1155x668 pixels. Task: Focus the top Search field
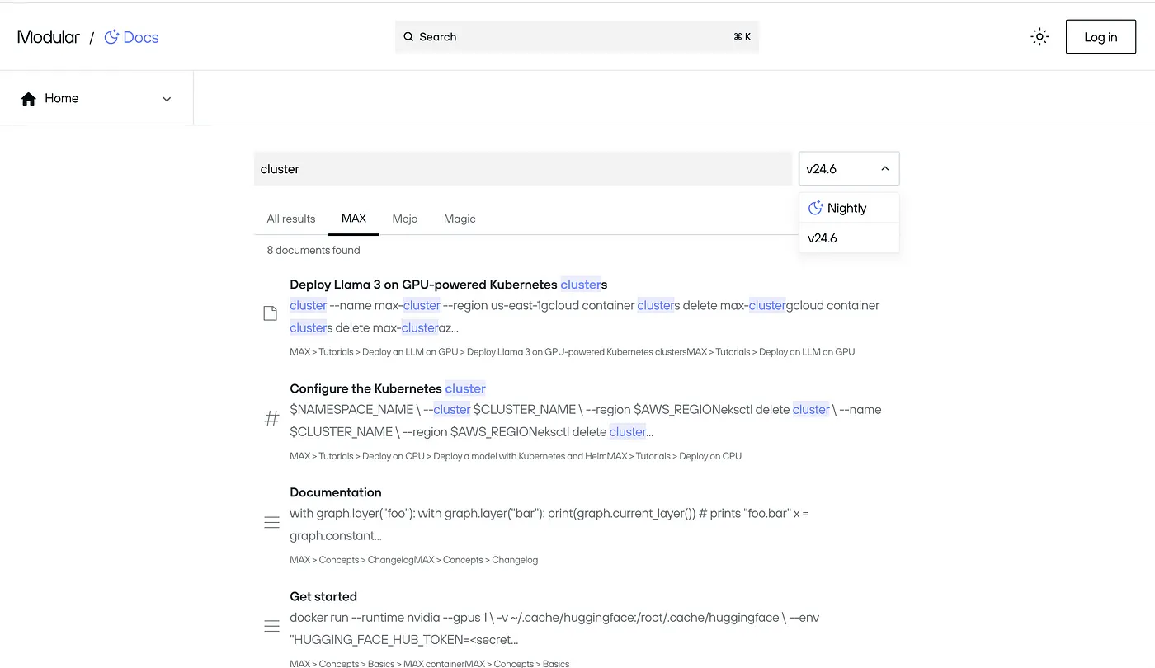(x=577, y=37)
